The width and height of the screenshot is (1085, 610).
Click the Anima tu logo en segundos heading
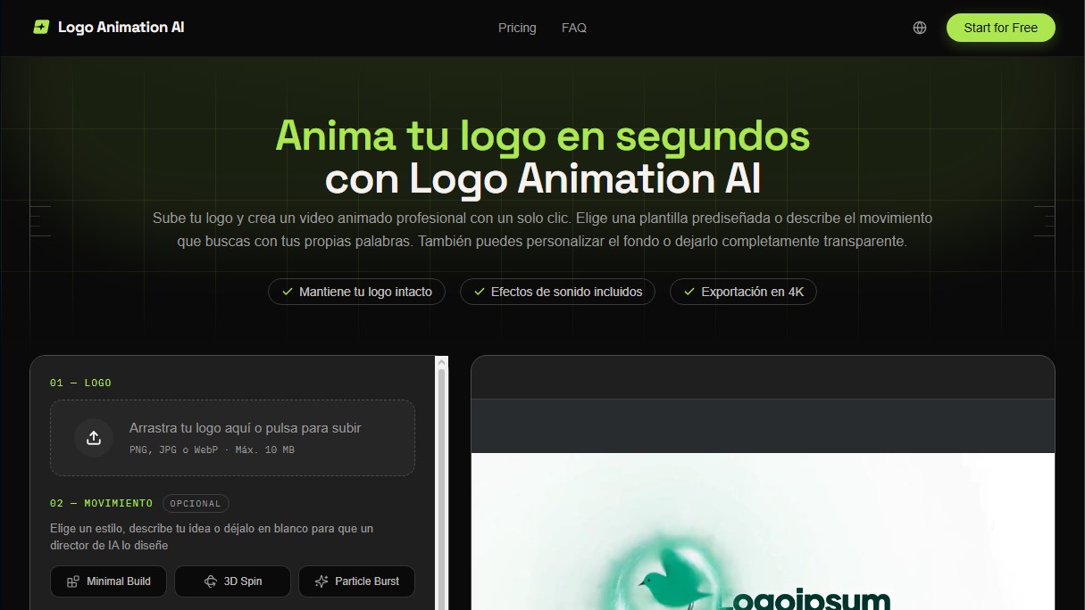point(542,136)
